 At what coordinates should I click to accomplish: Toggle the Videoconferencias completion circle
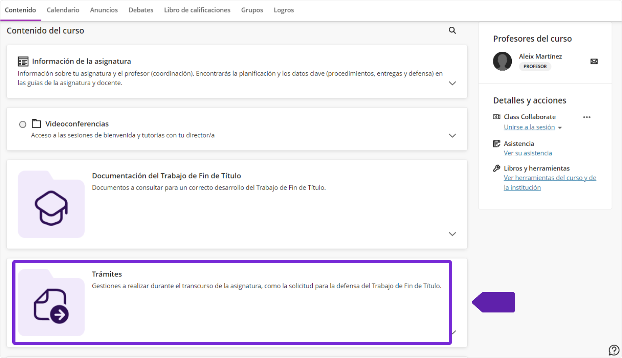(x=23, y=124)
